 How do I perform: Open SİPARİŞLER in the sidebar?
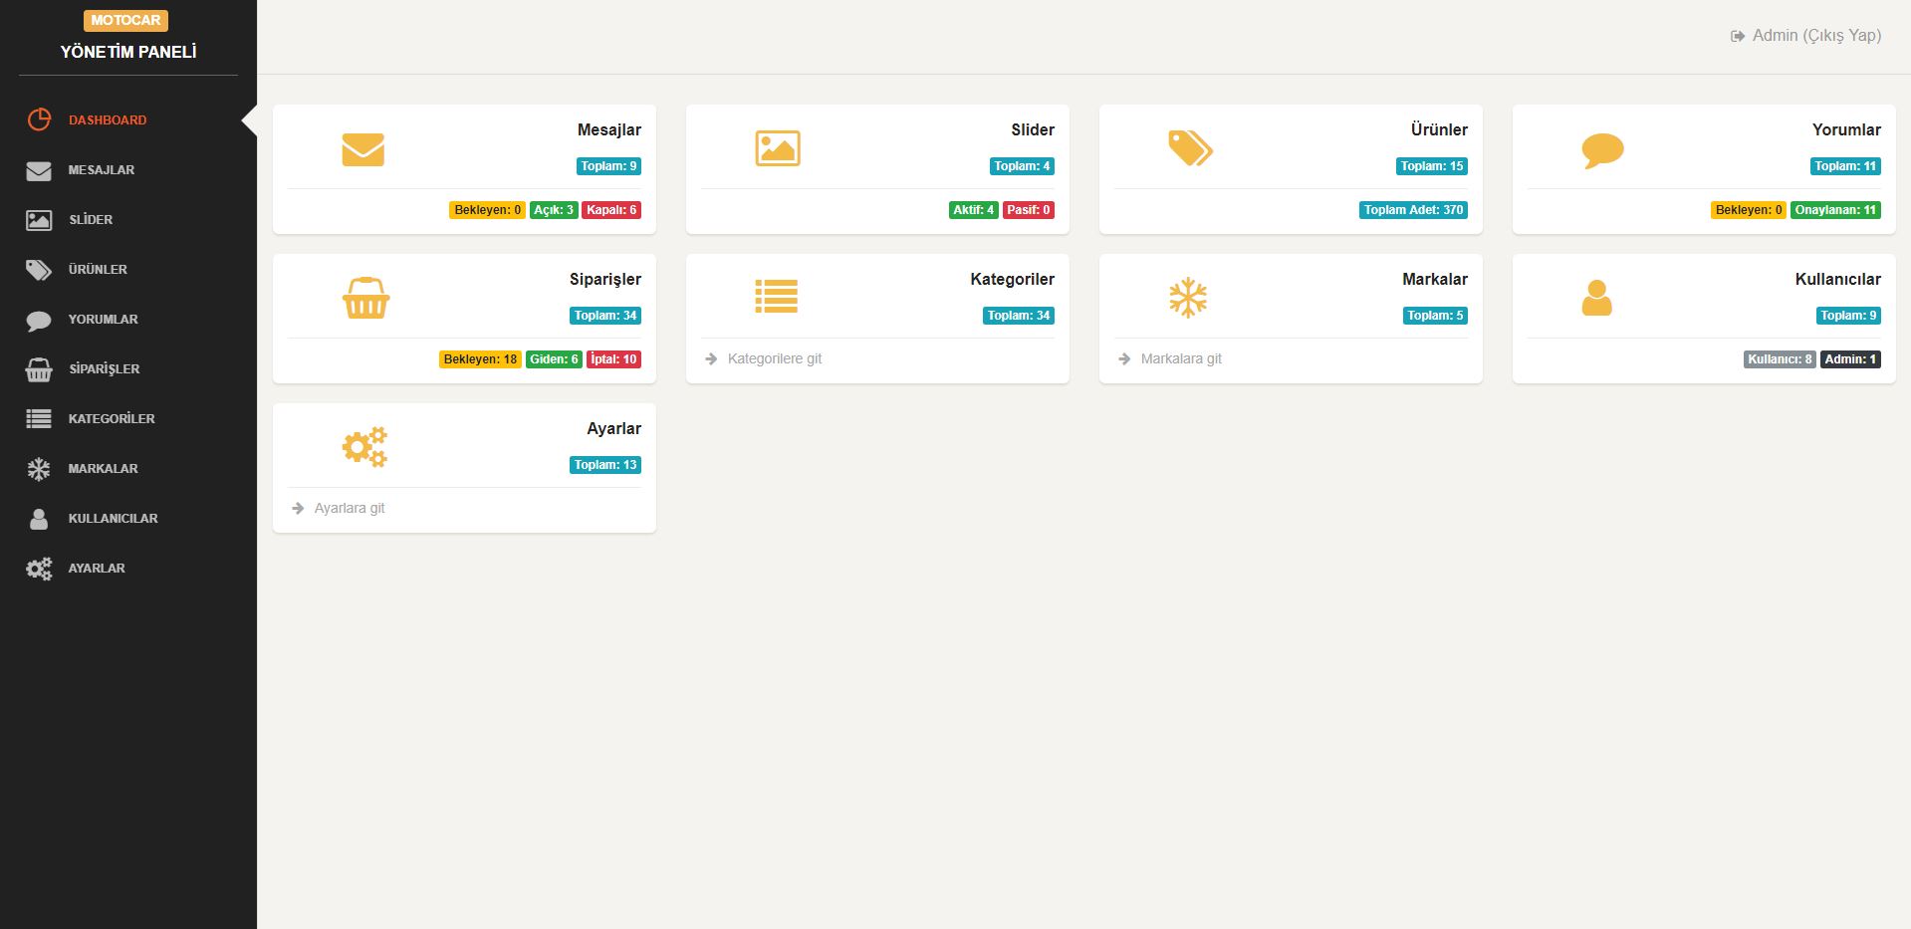pos(105,368)
